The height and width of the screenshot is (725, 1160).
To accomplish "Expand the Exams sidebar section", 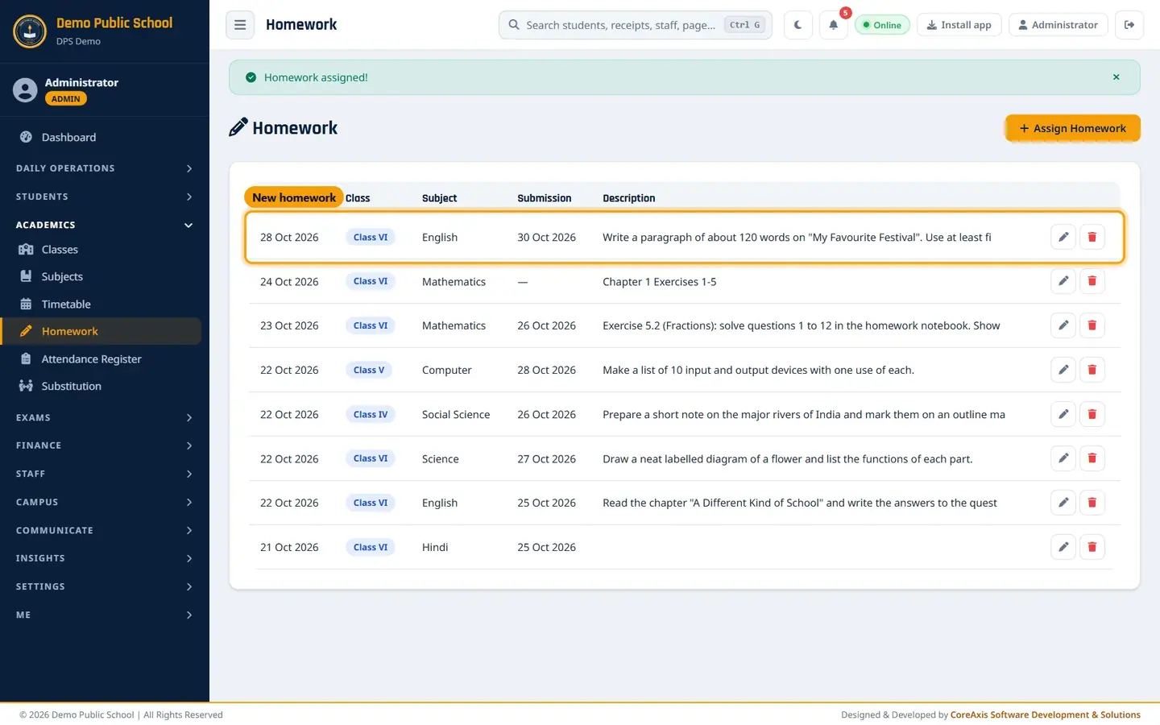I will point(105,417).
